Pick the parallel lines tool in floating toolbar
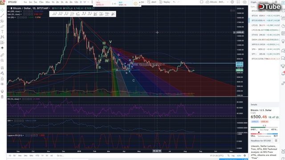 coord(72,14)
